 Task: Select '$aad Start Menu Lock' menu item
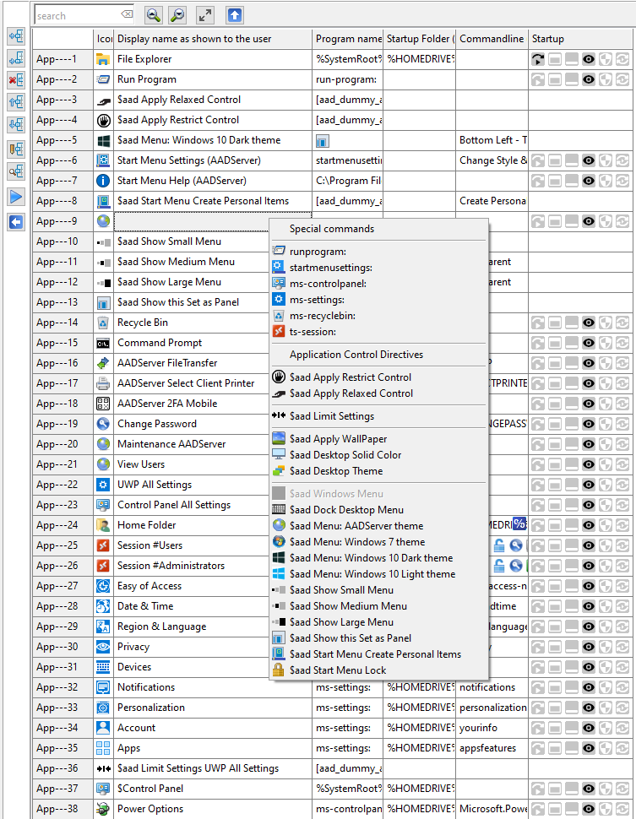(337, 670)
